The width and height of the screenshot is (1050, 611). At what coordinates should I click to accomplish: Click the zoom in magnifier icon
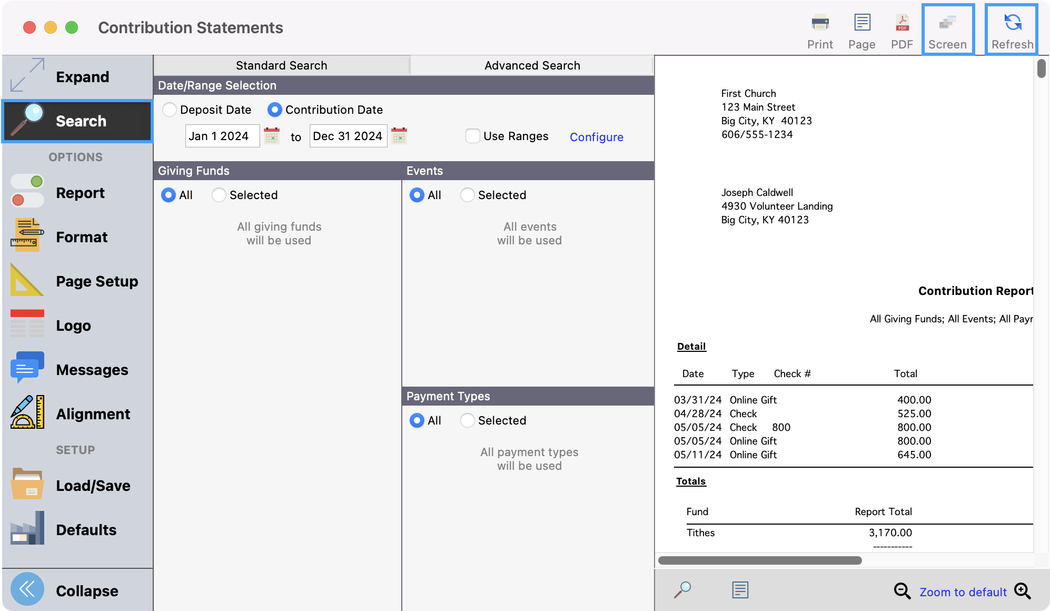[1023, 591]
